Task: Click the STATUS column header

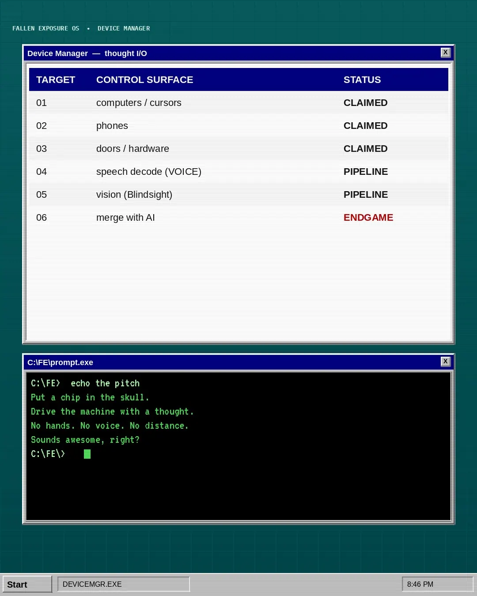Action: tap(362, 80)
